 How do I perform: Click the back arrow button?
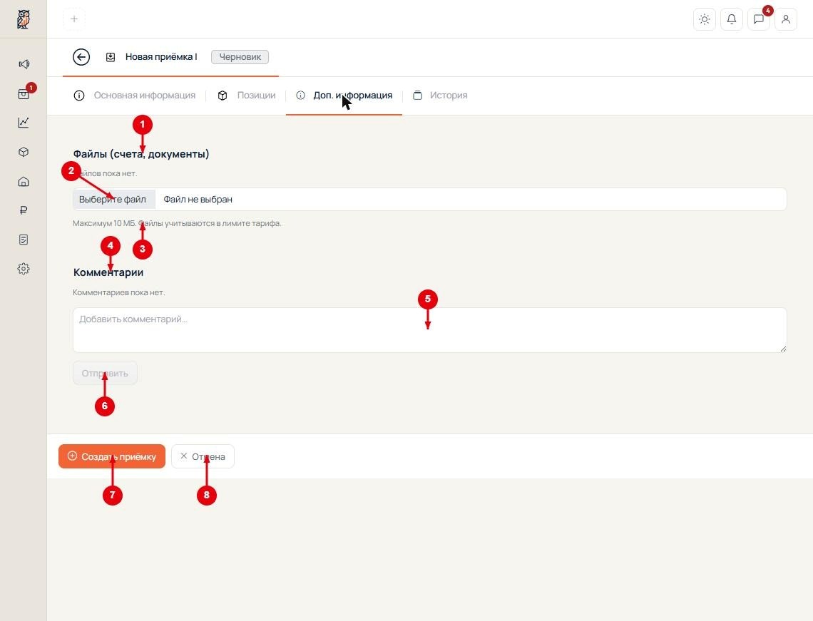tap(81, 57)
